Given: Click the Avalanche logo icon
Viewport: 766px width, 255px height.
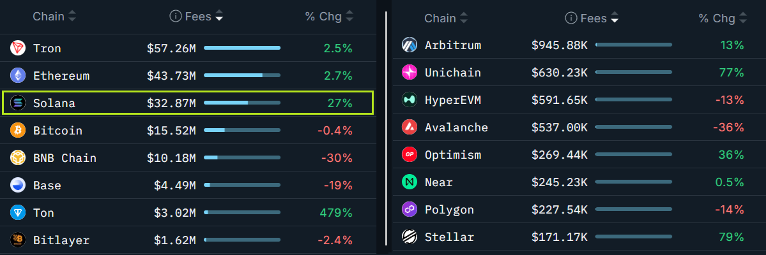Looking at the screenshot, I should coord(410,127).
